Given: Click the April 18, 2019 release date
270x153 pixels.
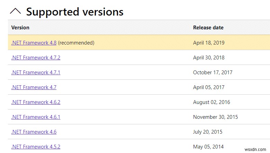Looking at the screenshot, I should coord(209,43).
